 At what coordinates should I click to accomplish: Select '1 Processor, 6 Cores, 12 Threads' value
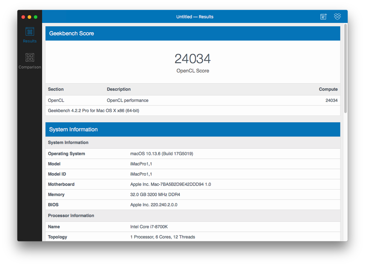(163, 237)
